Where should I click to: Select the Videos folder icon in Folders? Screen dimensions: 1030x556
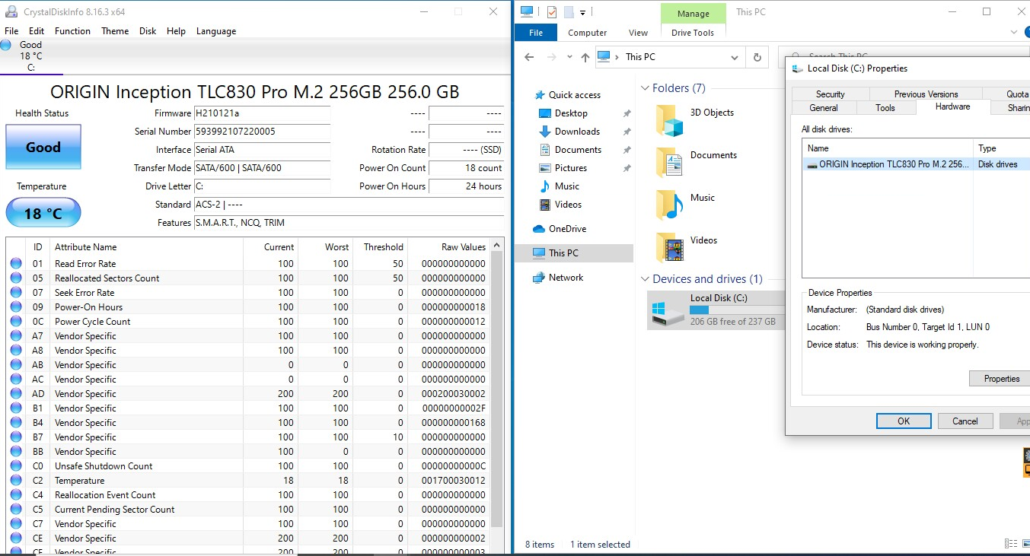point(669,247)
